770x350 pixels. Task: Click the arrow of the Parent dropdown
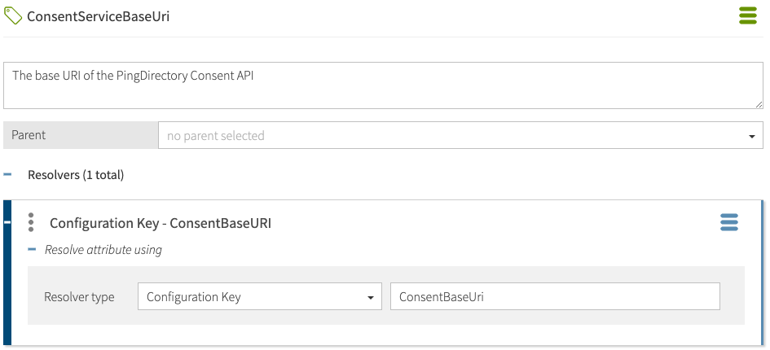(x=751, y=137)
